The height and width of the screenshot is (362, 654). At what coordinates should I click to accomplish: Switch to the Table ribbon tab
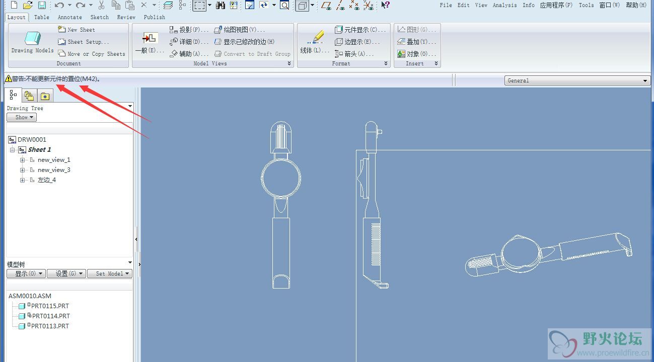pyautogui.click(x=41, y=17)
